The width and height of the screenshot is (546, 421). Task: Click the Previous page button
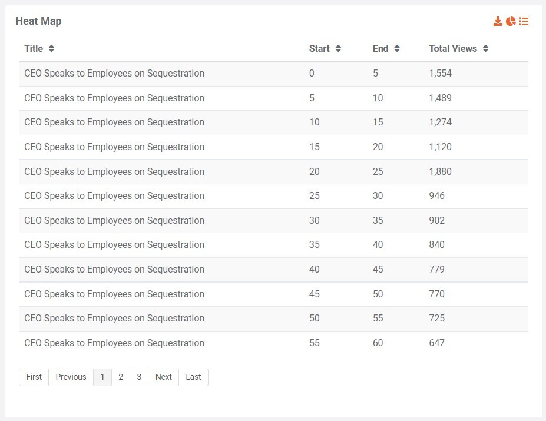point(71,377)
